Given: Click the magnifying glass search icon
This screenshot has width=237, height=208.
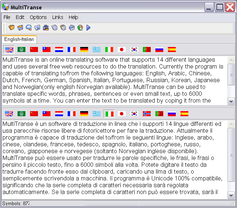Looking at the screenshot, I should [29, 28].
